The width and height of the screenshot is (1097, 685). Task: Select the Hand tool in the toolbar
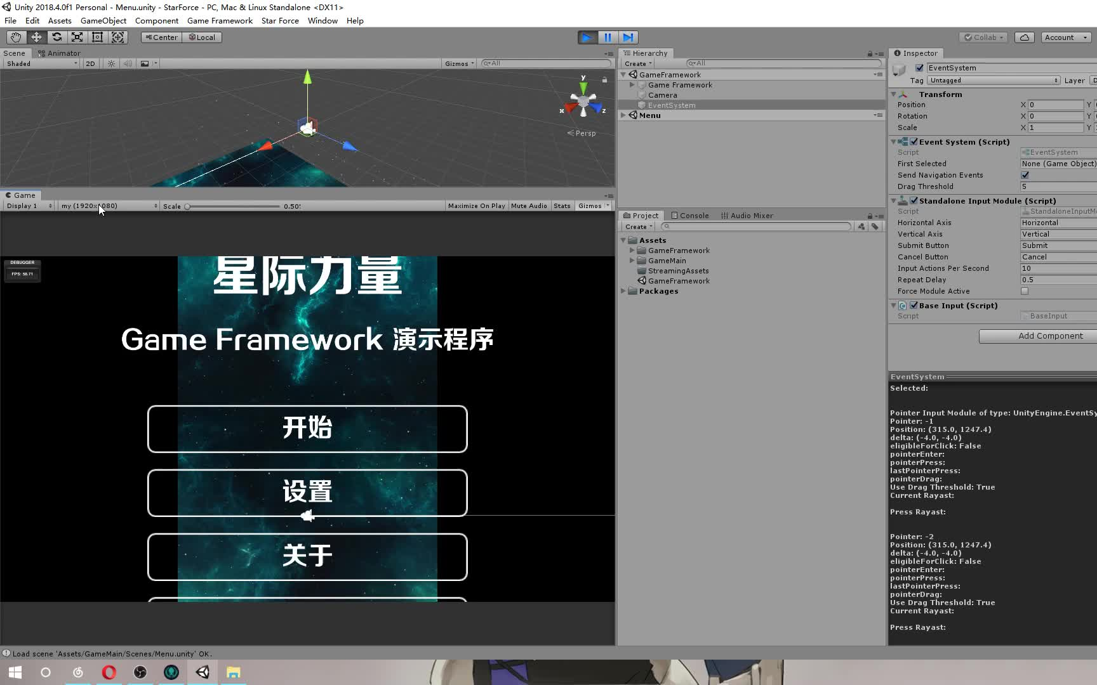(16, 37)
